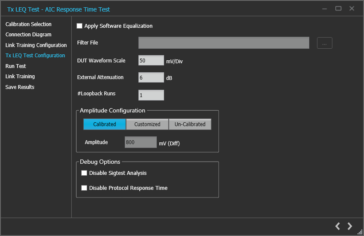Image resolution: width=364 pixels, height=236 pixels.
Task: Choose Un-Calibrated amplitude option
Action: pyautogui.click(x=190, y=124)
